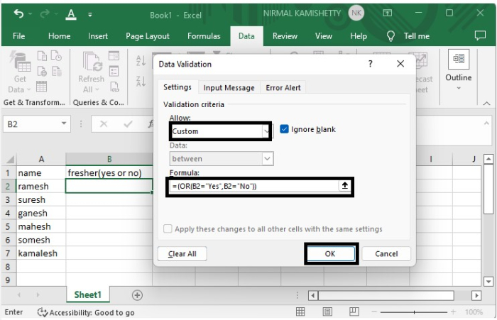Click Sort A to Z icon
Viewport: 497px width, 320px height.
pos(141,60)
